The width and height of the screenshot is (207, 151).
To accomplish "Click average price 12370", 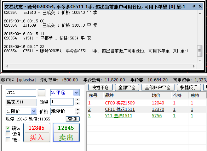I will coord(158,109).
